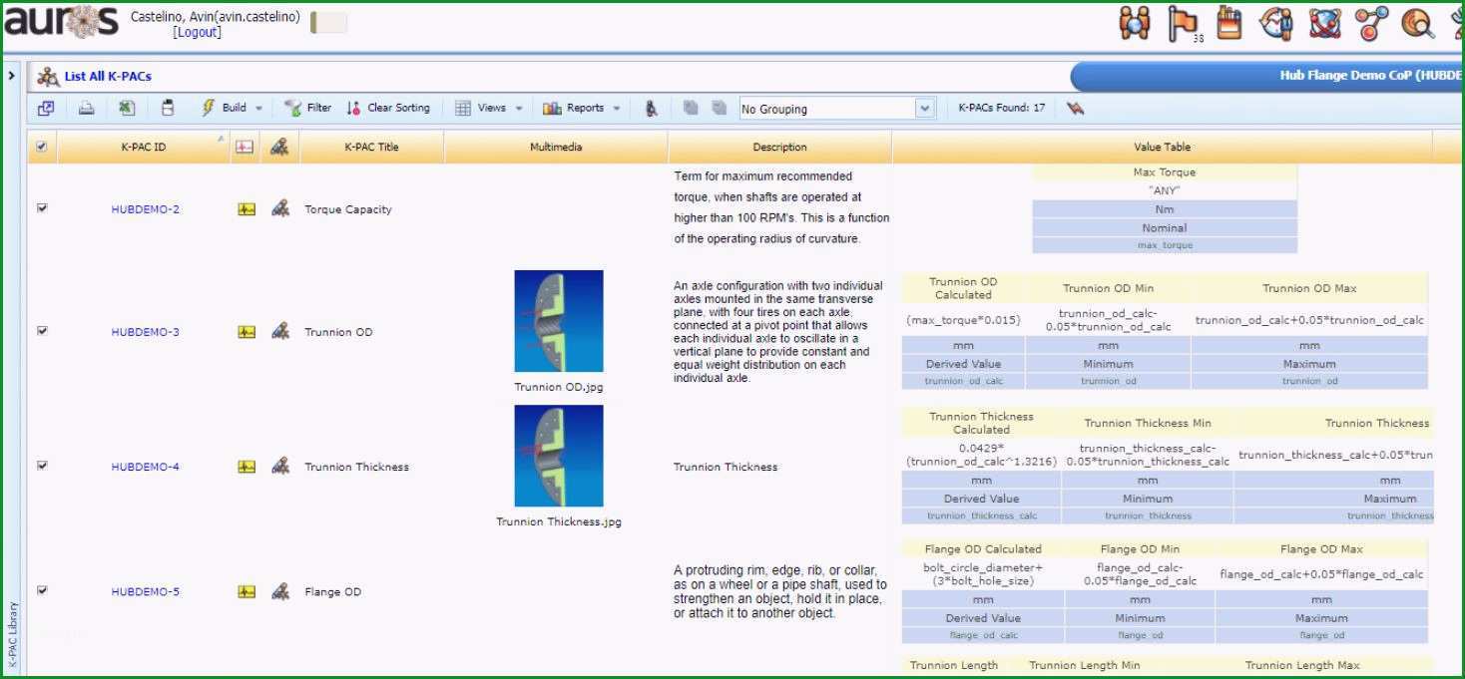Click the auros logo

click(x=62, y=22)
